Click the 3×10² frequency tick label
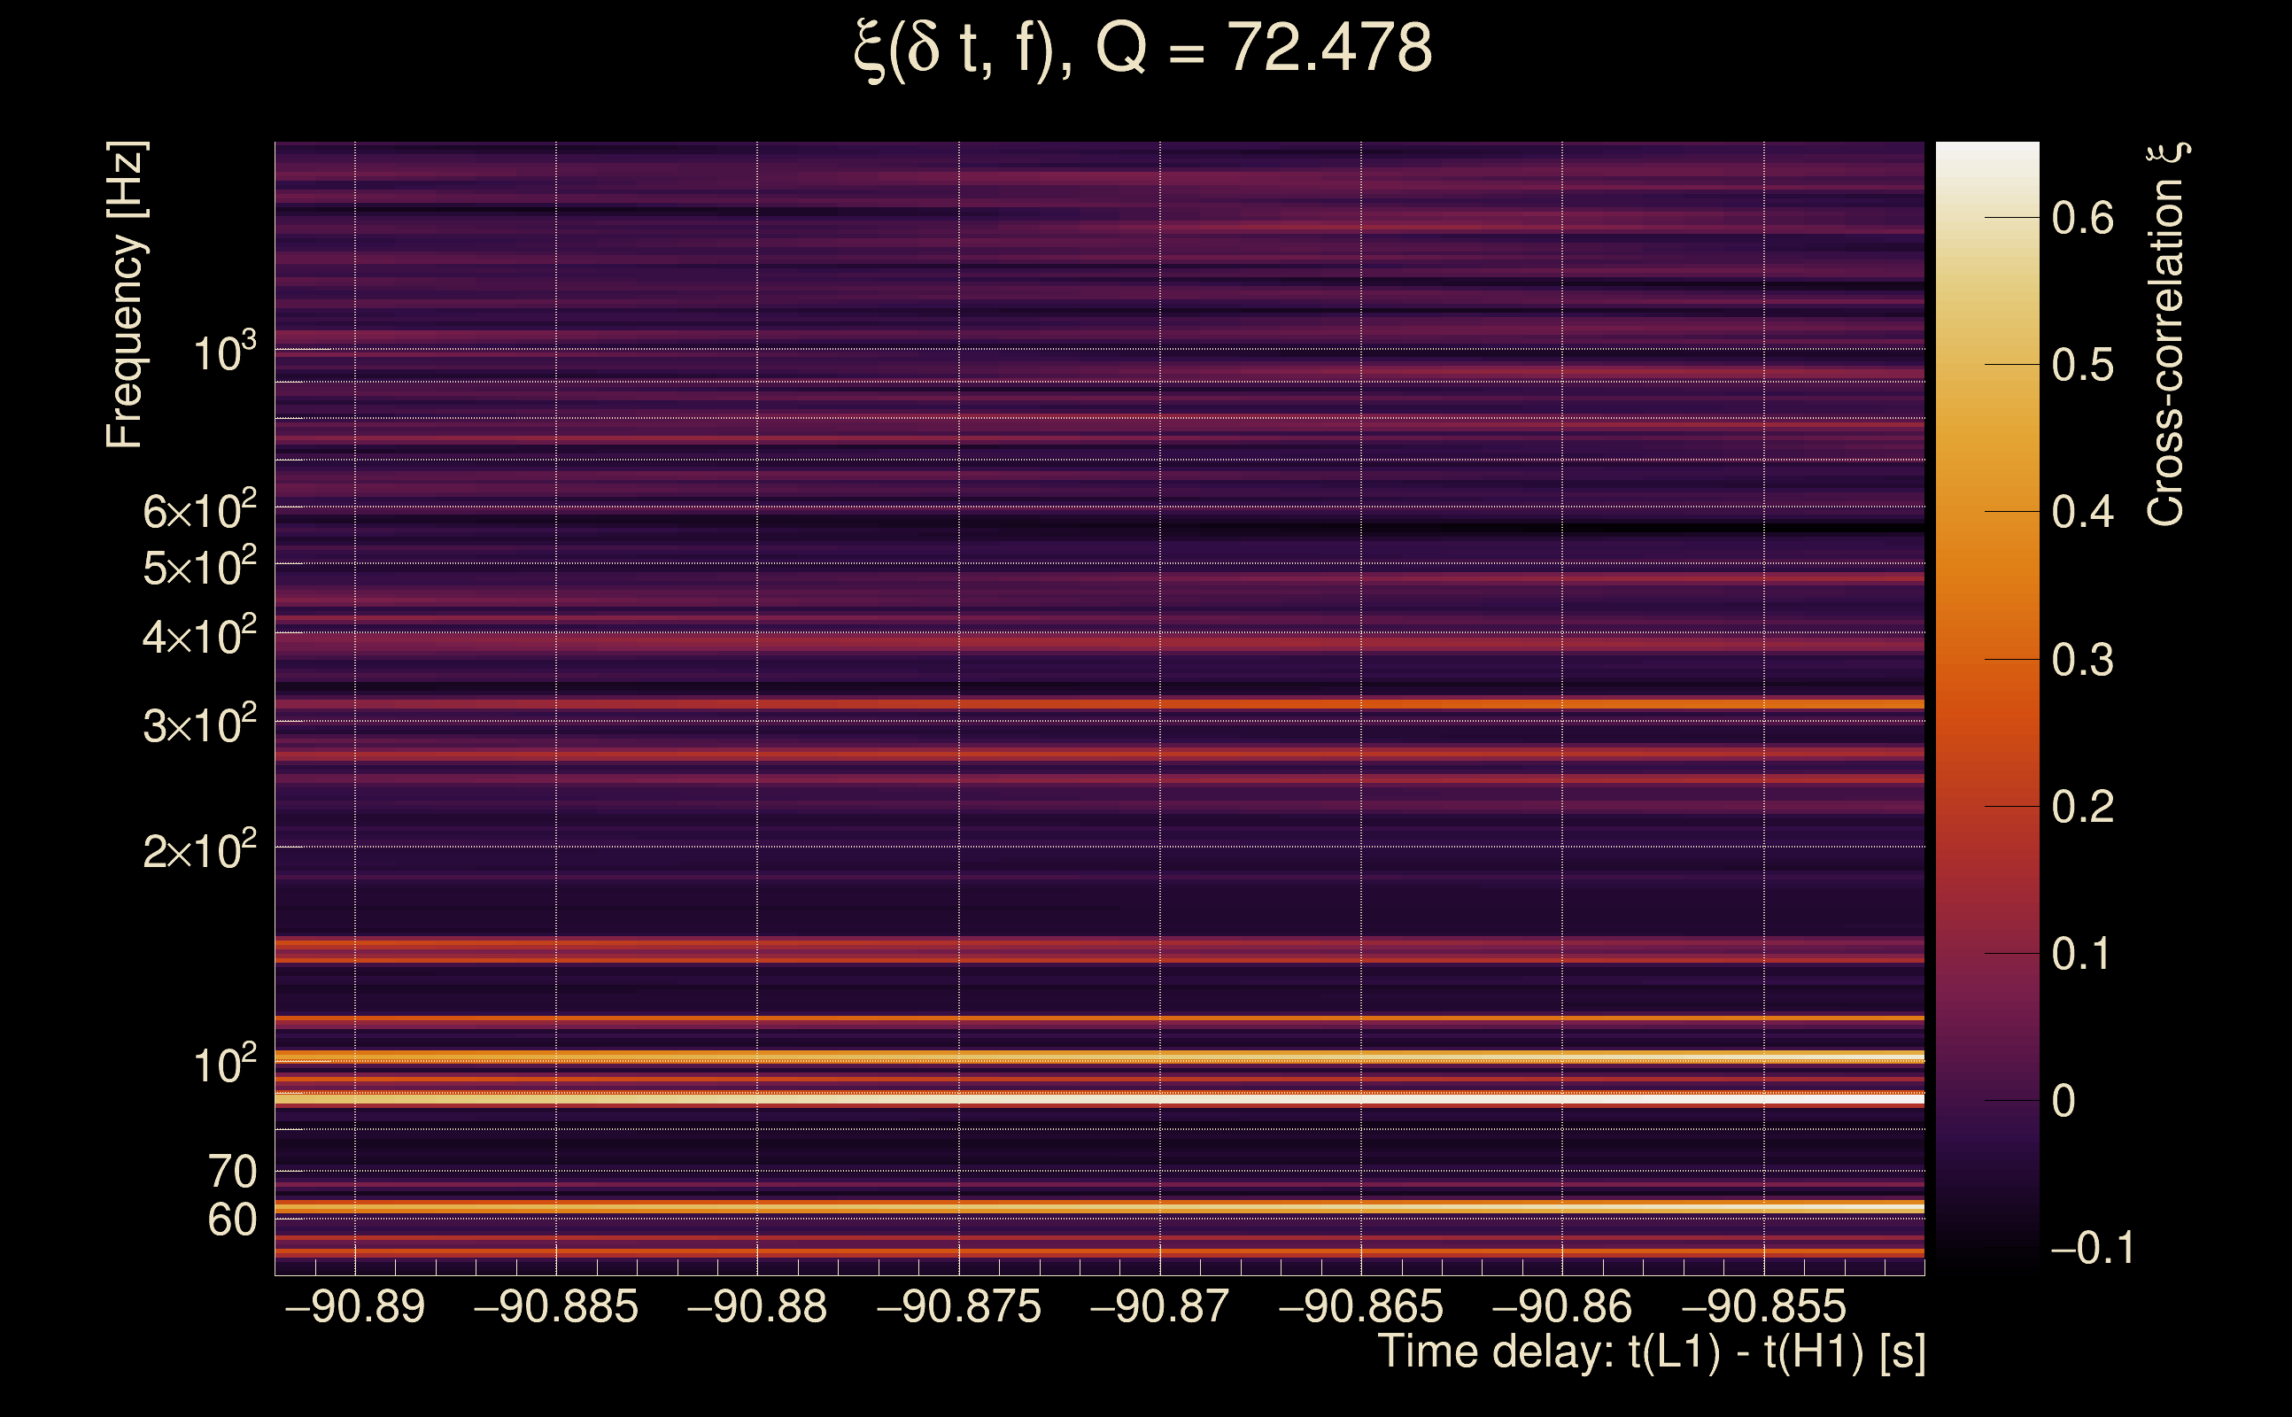This screenshot has height=1417, width=2292. (x=198, y=724)
